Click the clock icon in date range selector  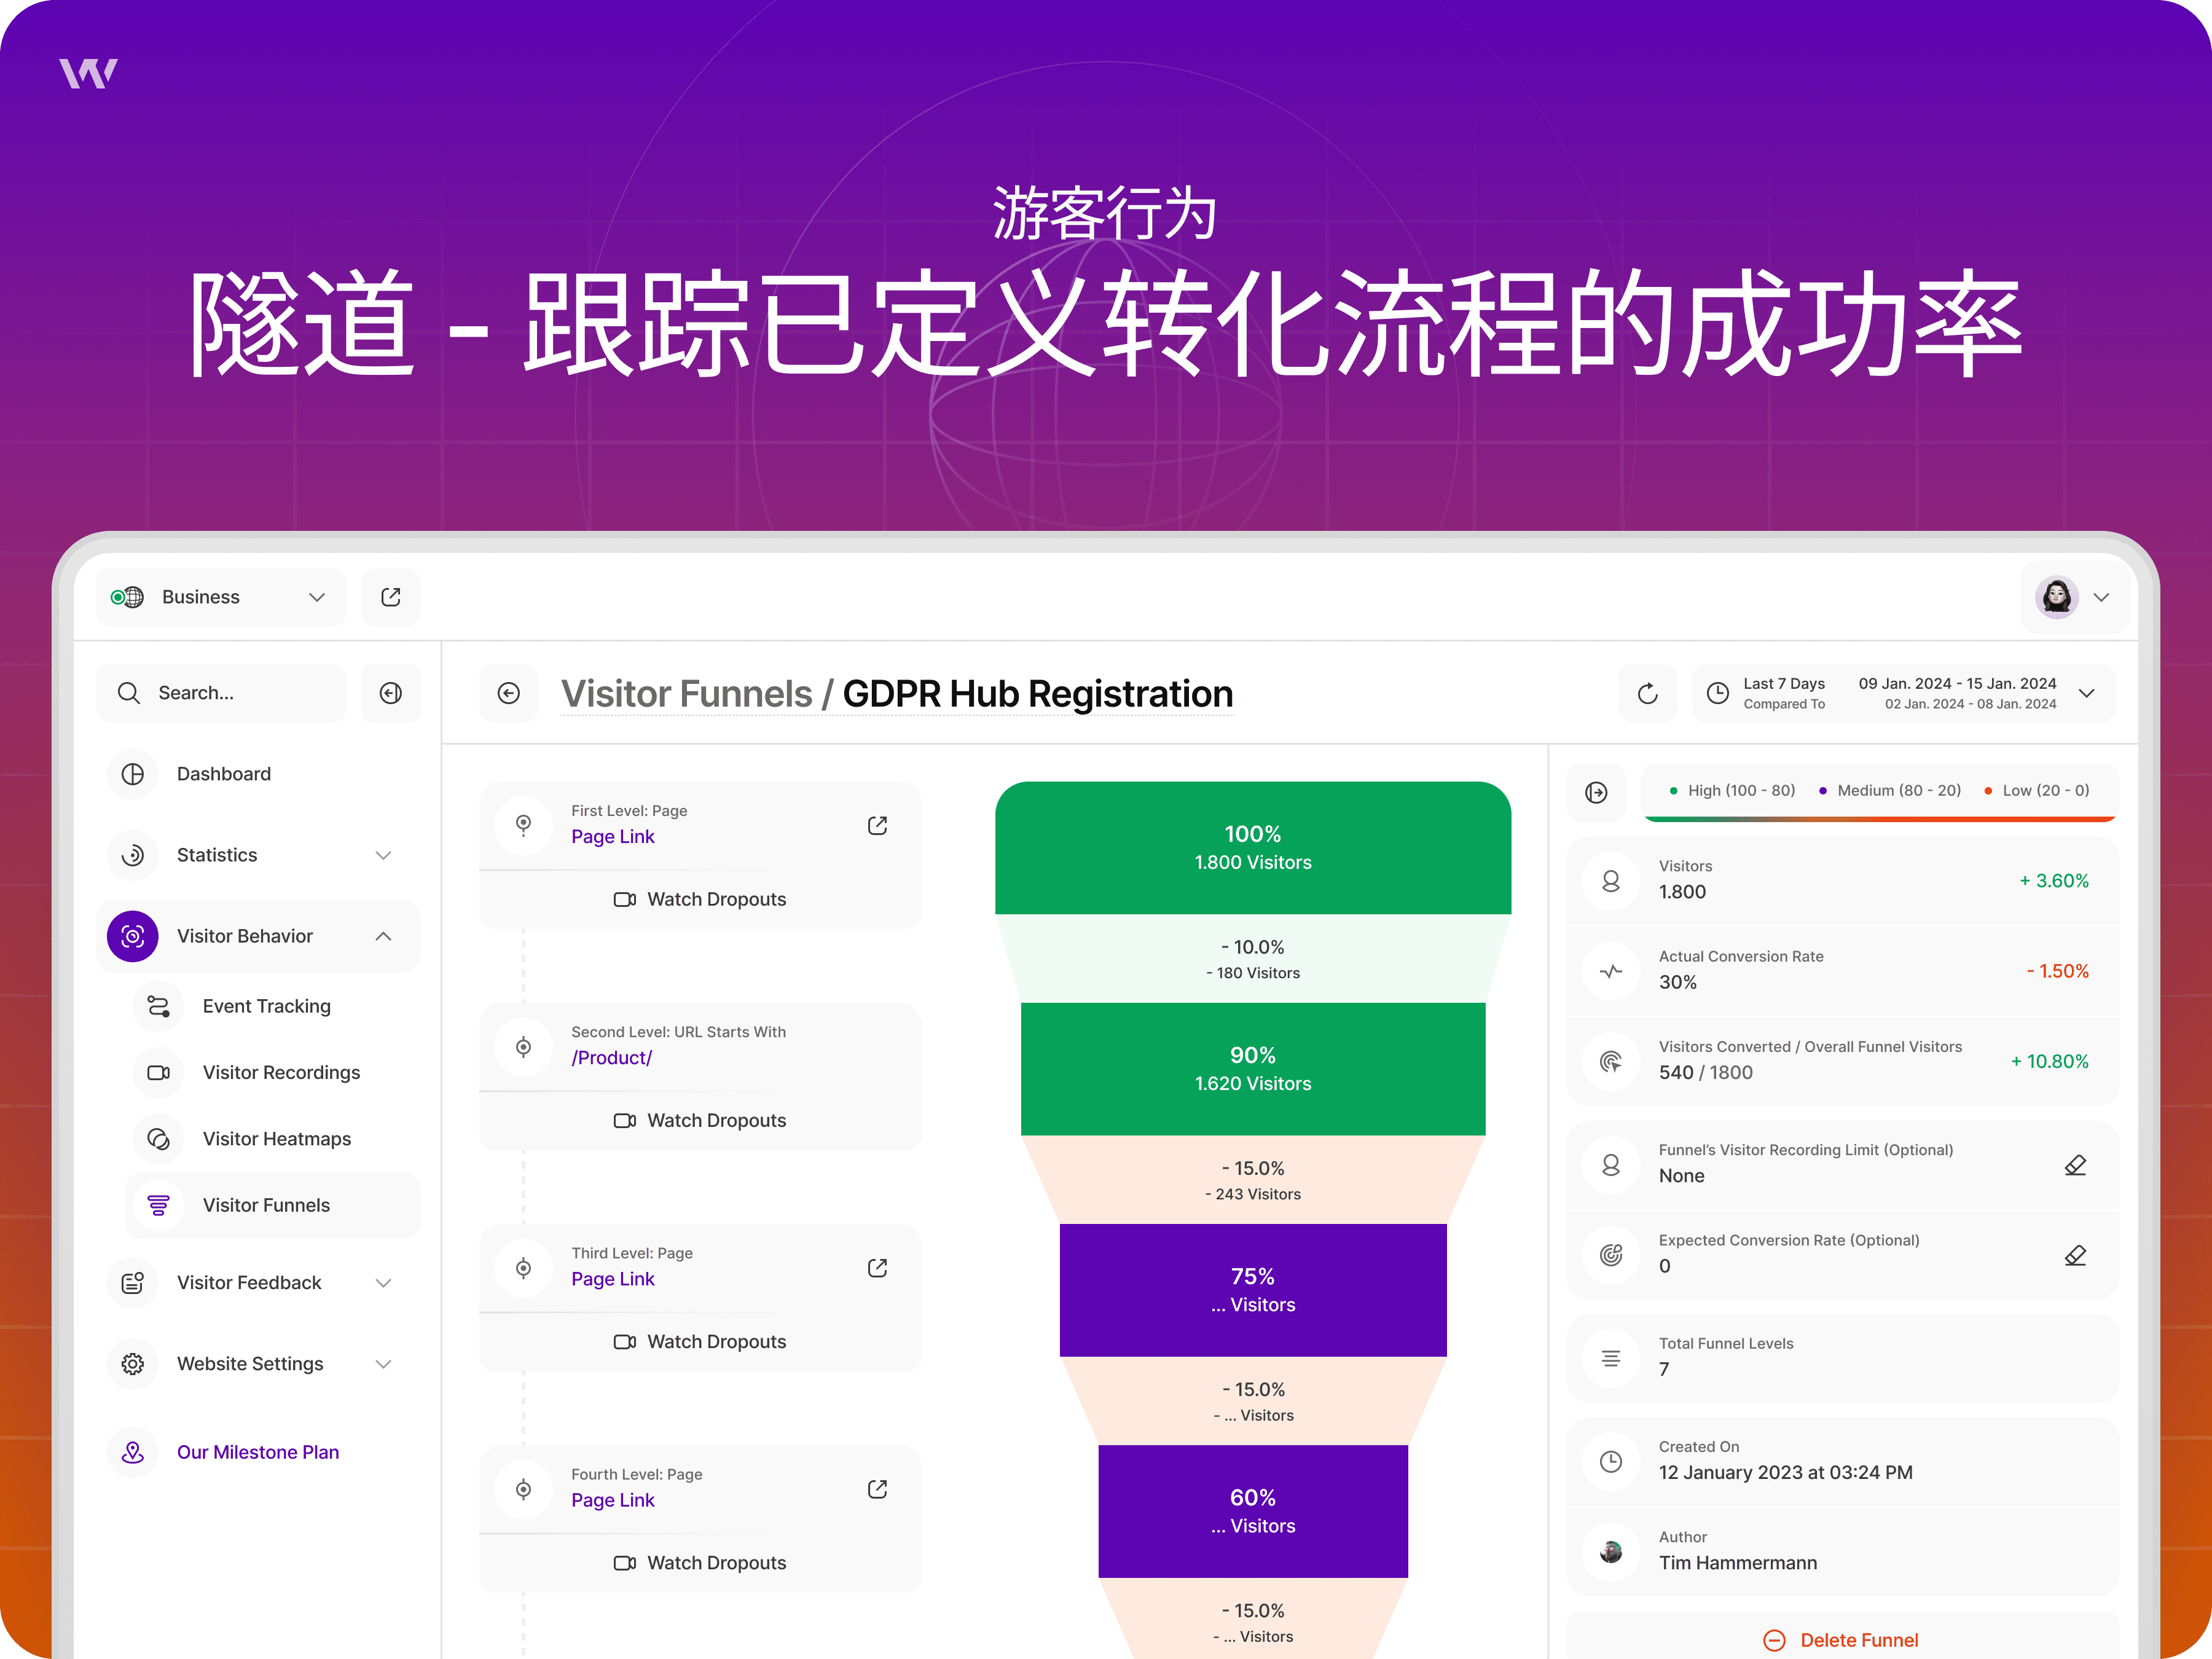[1717, 693]
